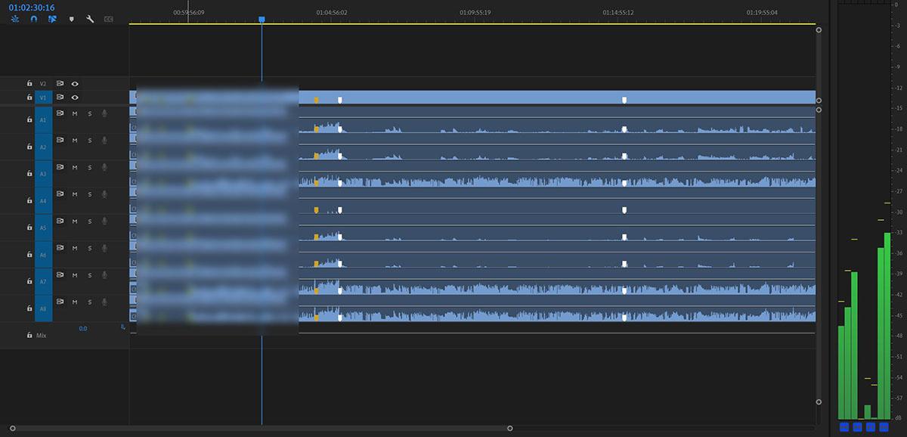This screenshot has width=907, height=437.
Task: Select track V2 label
Action: pyautogui.click(x=43, y=84)
